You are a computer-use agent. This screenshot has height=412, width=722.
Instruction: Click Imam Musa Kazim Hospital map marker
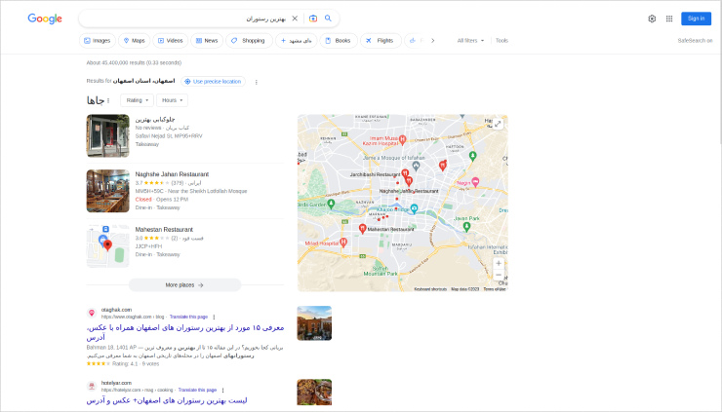pyautogui.click(x=402, y=139)
